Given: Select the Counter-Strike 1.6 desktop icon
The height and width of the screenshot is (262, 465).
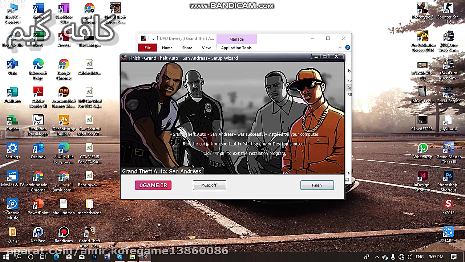Looking at the screenshot, I should coord(449,14).
